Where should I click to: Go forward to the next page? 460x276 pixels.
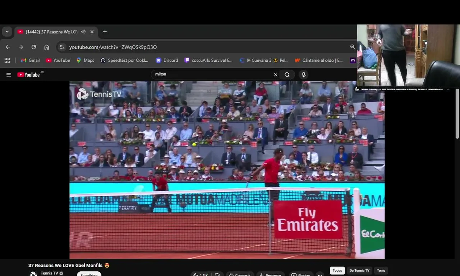[21, 47]
